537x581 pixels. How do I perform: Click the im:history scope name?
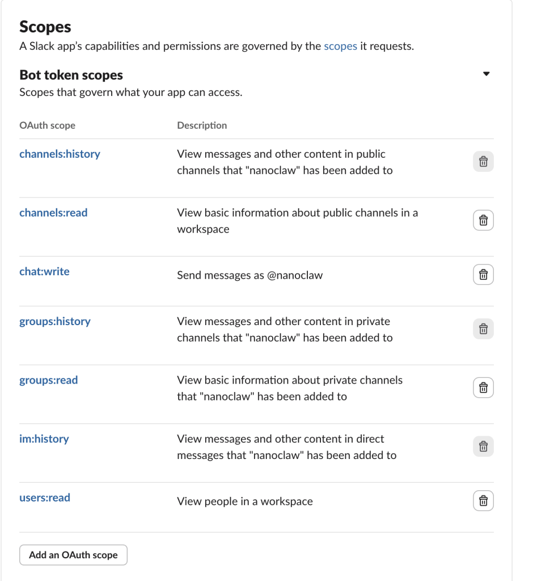click(x=44, y=439)
